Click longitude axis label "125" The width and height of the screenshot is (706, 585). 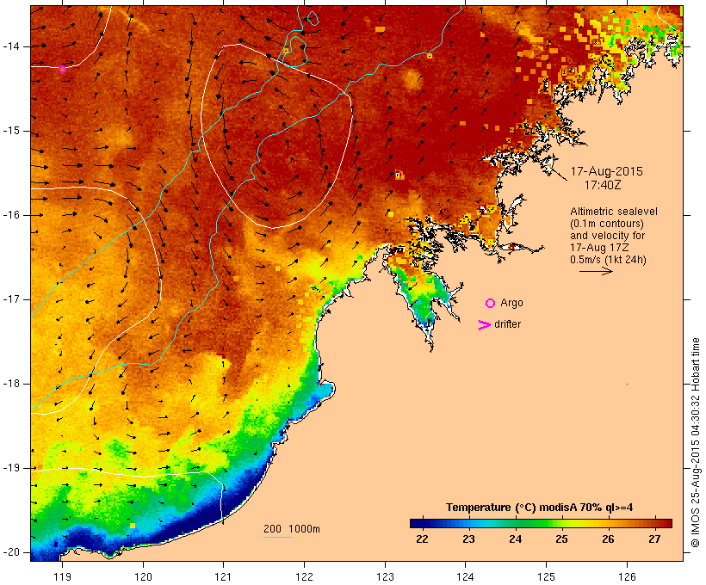coord(547,576)
